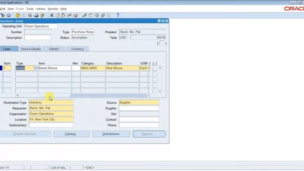Click the UOM field showing Each
304x171 pixels.
(143, 68)
